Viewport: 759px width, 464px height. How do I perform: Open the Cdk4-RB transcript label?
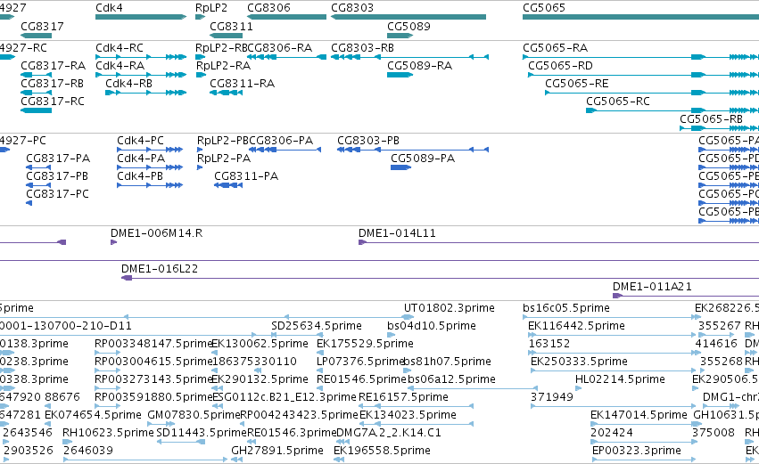click(128, 84)
